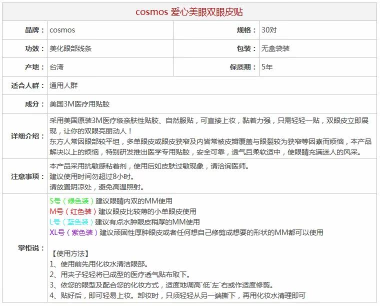
Task: Click the title 'cosmos 爱心美眼双眼皮贴'
Action: click(x=189, y=12)
